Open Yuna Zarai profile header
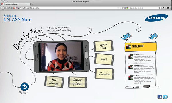 pos(140,47)
